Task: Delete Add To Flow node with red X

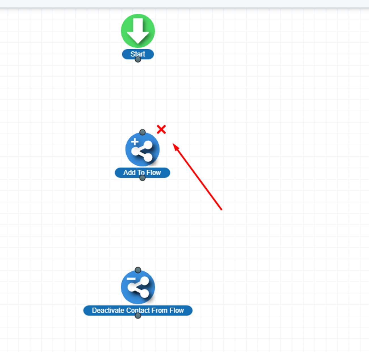Action: point(161,129)
